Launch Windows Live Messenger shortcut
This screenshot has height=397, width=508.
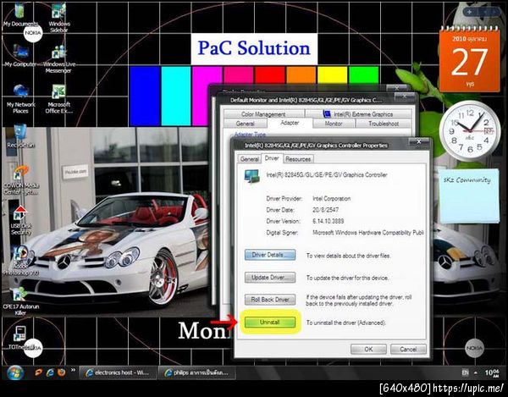(58, 58)
